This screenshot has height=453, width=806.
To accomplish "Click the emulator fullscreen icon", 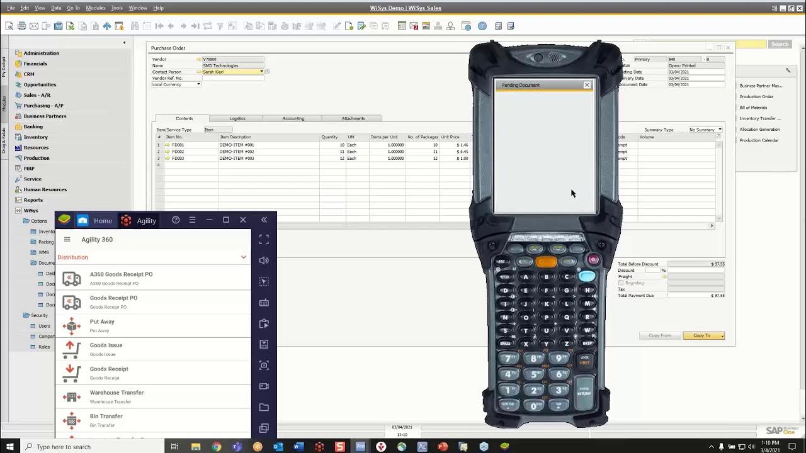I will coord(264,240).
